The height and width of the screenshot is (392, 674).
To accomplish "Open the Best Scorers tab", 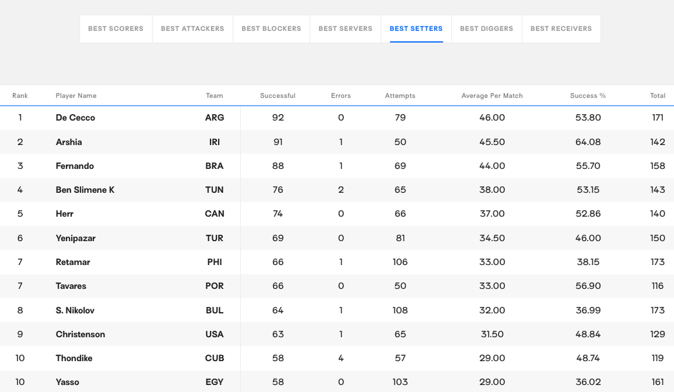I will point(116,29).
